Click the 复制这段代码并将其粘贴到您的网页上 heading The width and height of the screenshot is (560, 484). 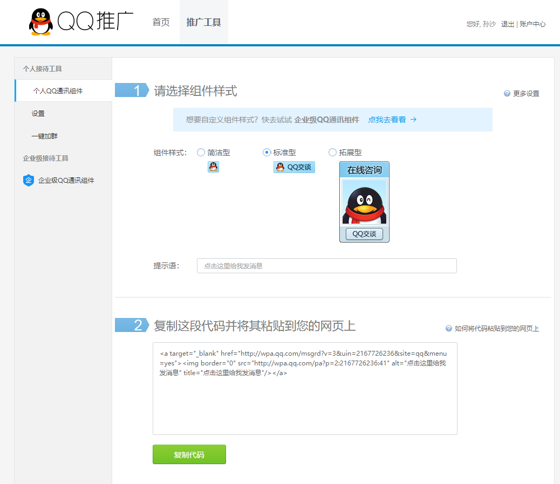click(255, 326)
